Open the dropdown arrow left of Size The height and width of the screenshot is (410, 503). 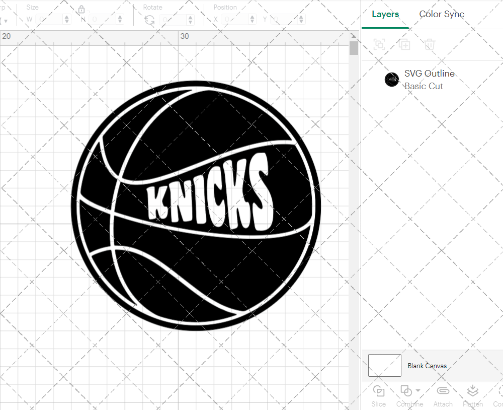pos(6,21)
